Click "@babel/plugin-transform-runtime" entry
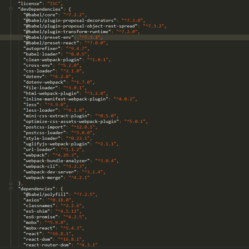 [81, 32]
